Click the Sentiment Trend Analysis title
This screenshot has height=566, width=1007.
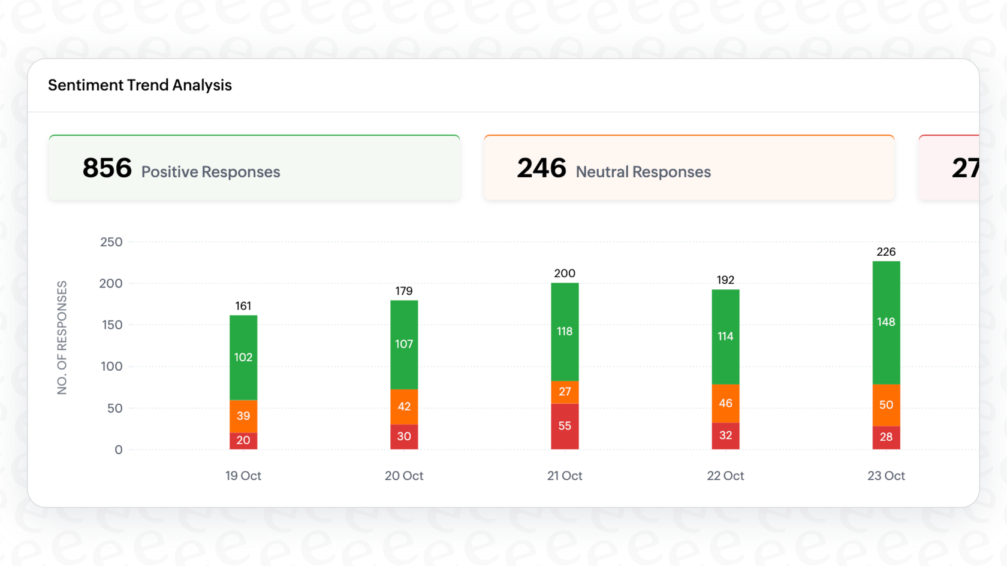[x=140, y=85]
